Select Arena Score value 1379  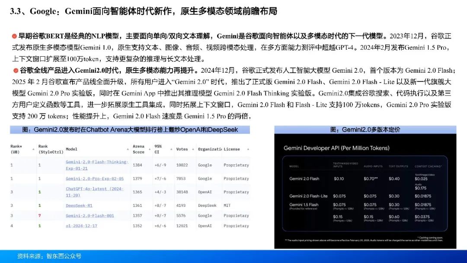click(138, 179)
